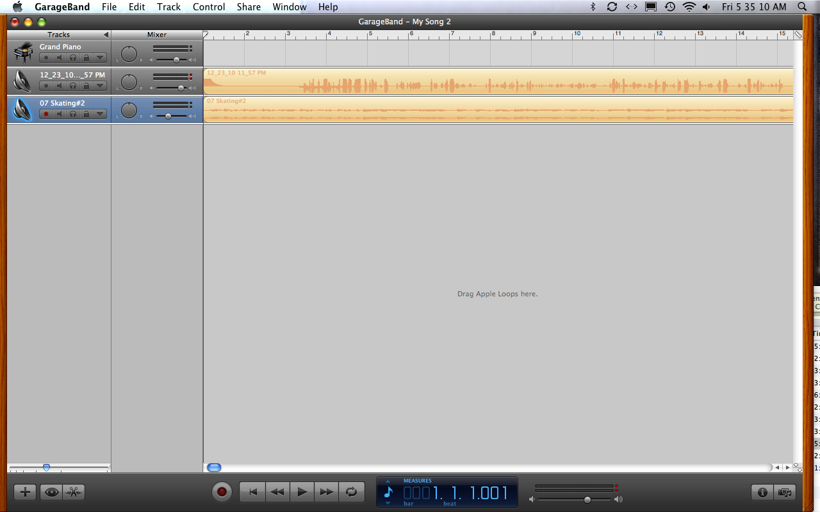This screenshot has width=820, height=512.
Task: Click the Wi-Fi status icon
Action: click(689, 7)
